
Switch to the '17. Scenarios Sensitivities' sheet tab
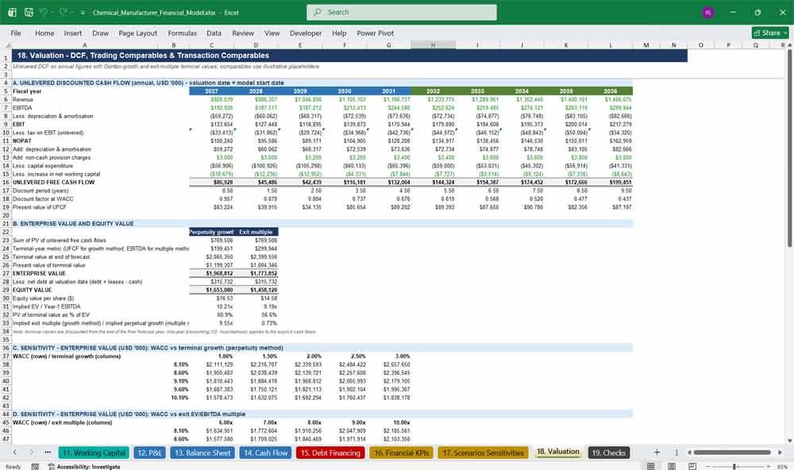tap(483, 453)
